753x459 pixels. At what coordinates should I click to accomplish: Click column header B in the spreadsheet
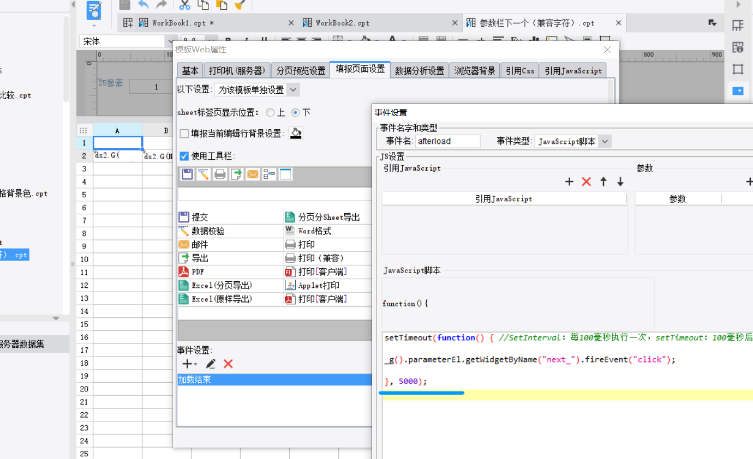(x=166, y=130)
